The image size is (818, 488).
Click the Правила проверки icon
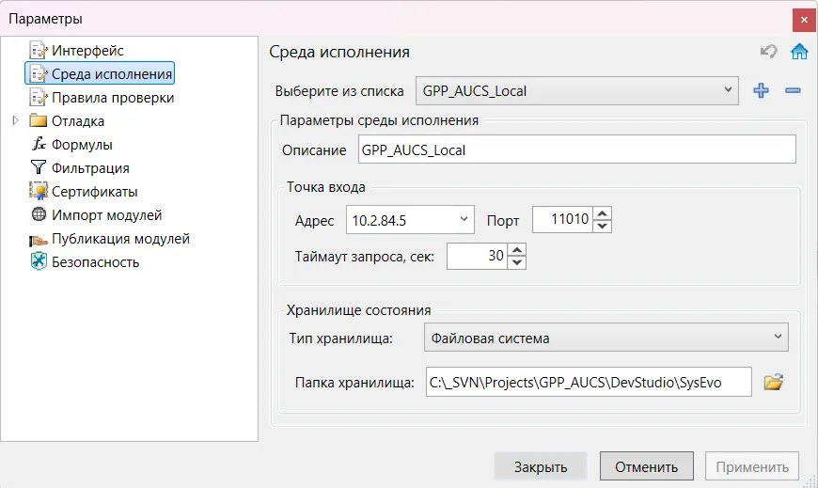pos(39,98)
